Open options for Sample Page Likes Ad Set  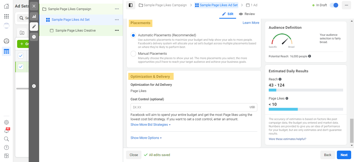(117, 20)
